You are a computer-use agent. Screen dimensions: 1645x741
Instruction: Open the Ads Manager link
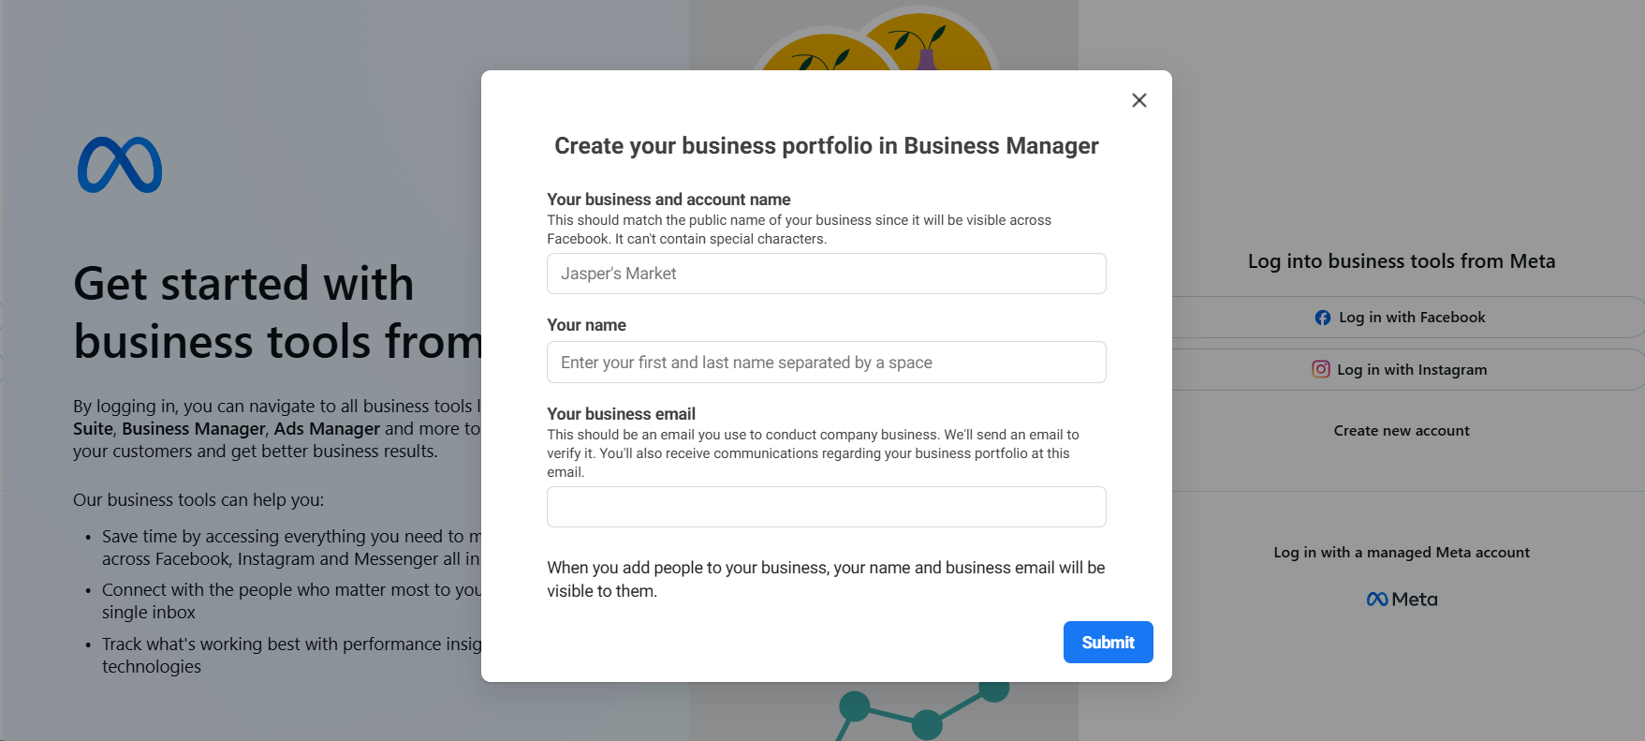[327, 428]
